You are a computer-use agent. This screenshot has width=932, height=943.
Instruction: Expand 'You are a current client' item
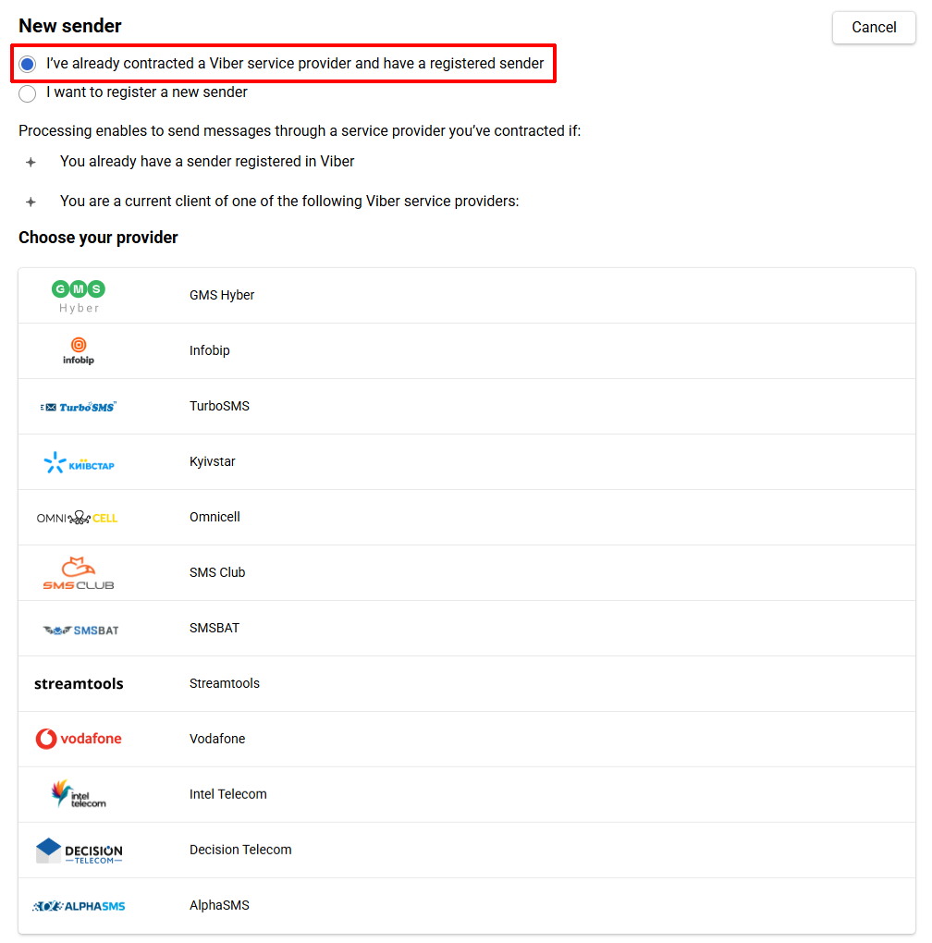[31, 202]
